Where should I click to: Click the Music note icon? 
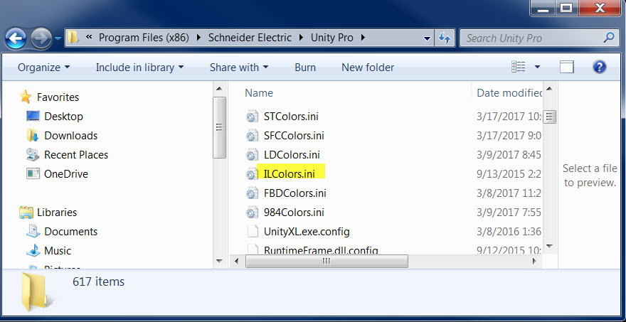click(33, 251)
